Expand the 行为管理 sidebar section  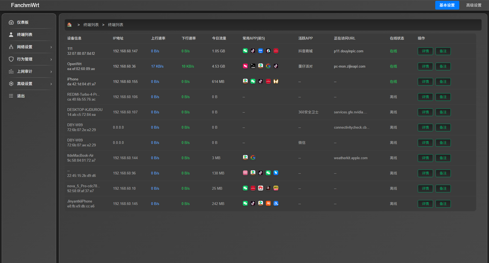click(x=30, y=59)
